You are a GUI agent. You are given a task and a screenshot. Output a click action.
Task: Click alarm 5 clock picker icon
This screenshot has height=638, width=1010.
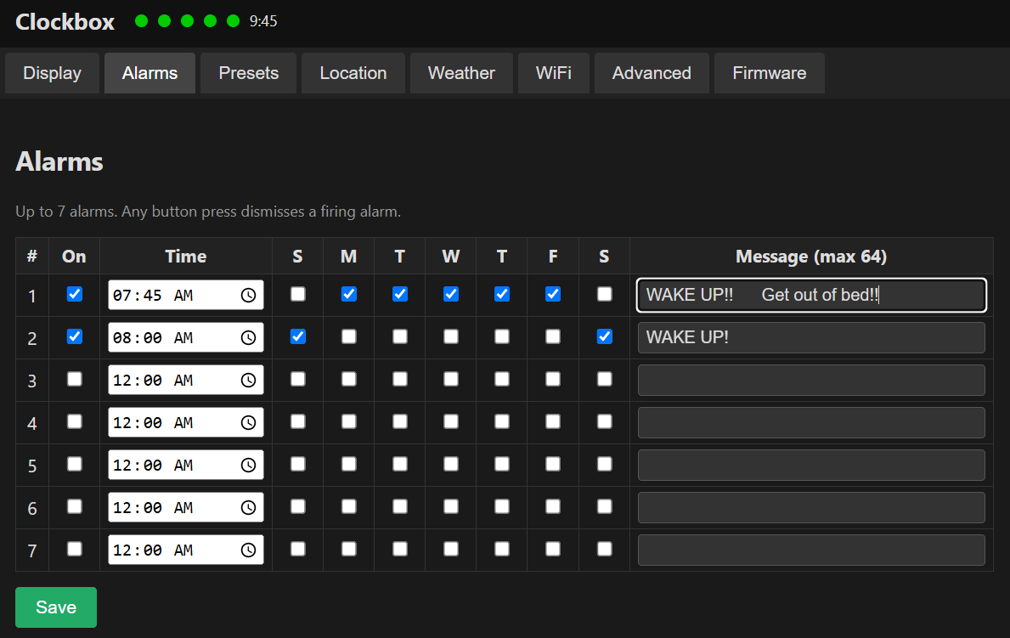tap(249, 466)
